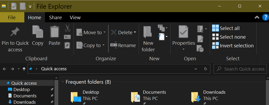The height and width of the screenshot is (105, 269).
Task: Click the History icon
Action: [200, 48]
